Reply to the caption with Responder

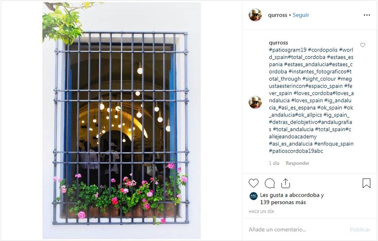(297, 163)
